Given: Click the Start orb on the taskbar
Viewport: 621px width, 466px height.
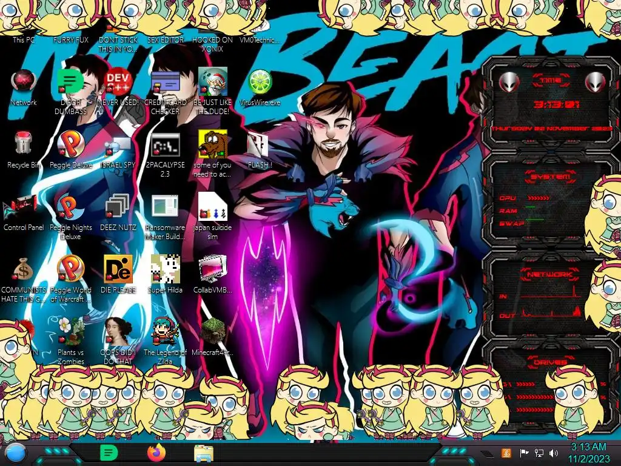Looking at the screenshot, I should 16,453.
